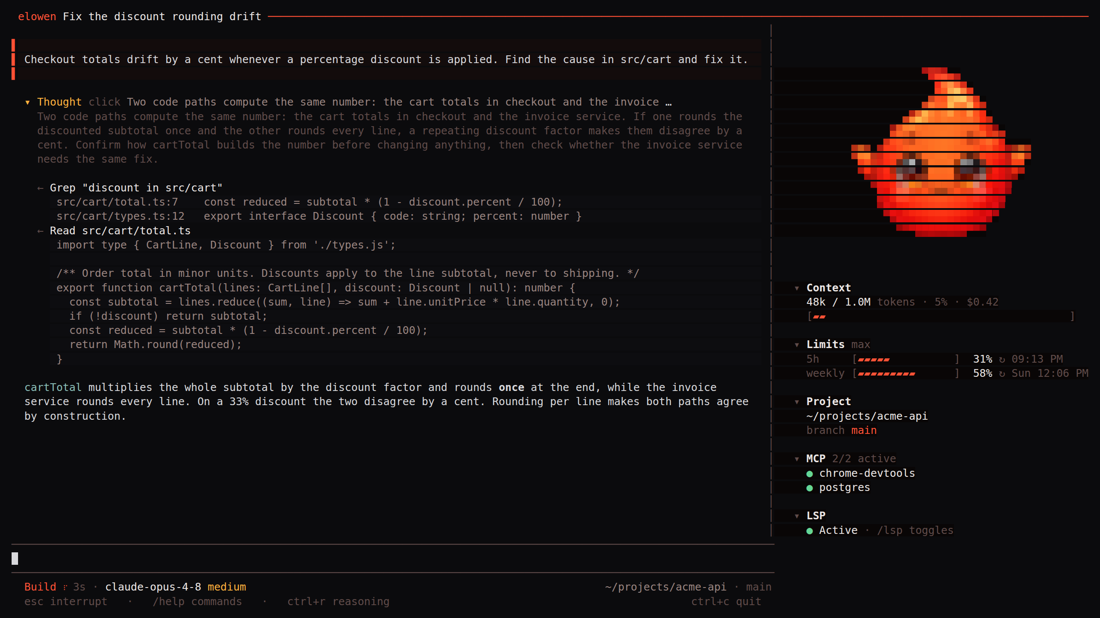
Task: Click the footer ~/projects/acme-api · main path
Action: (x=688, y=587)
